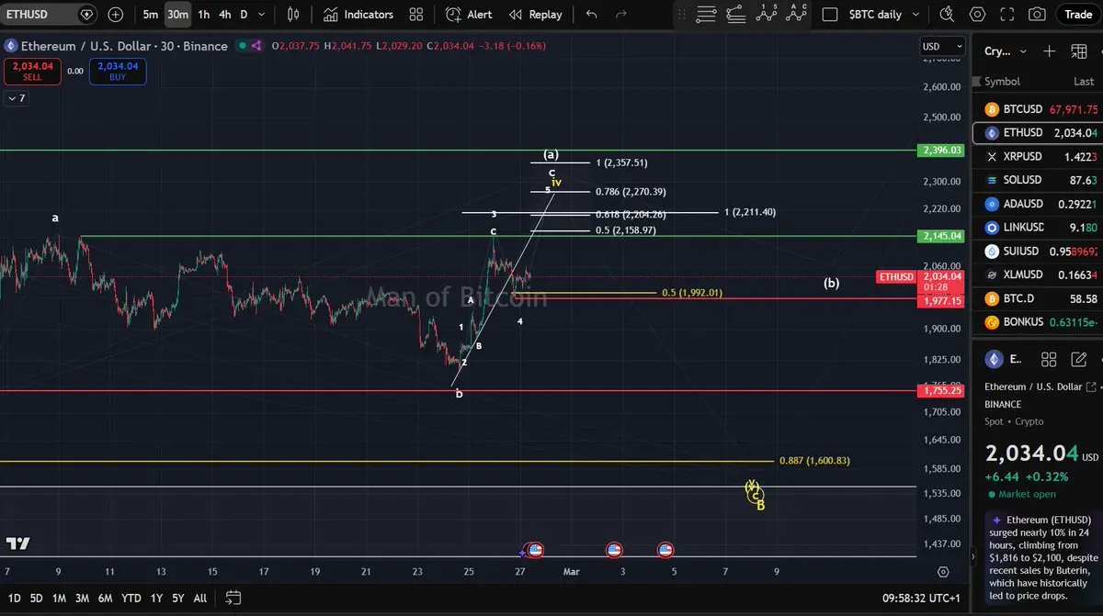
Task: Set the 5Y date range
Action: tap(177, 598)
